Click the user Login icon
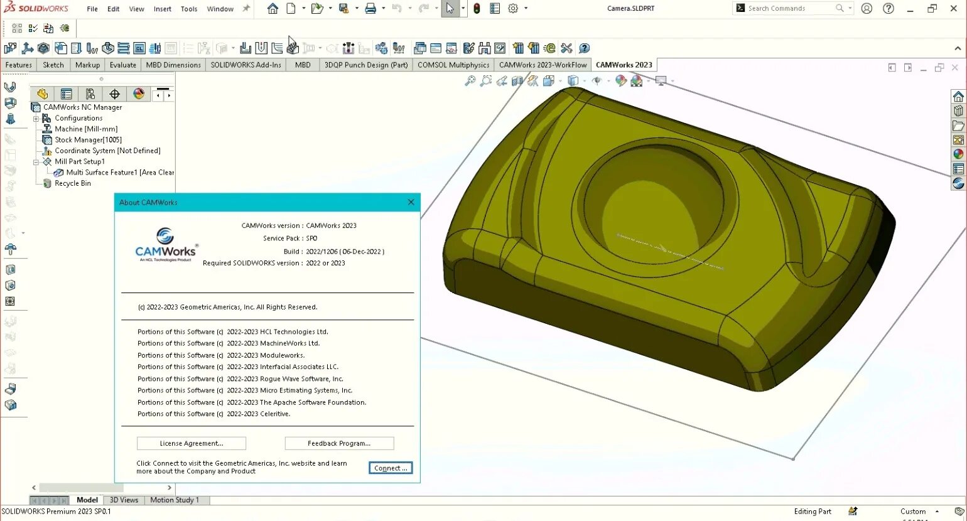 tap(867, 8)
